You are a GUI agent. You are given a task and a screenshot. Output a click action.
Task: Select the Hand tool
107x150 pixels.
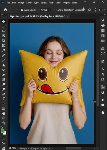coord(4,113)
